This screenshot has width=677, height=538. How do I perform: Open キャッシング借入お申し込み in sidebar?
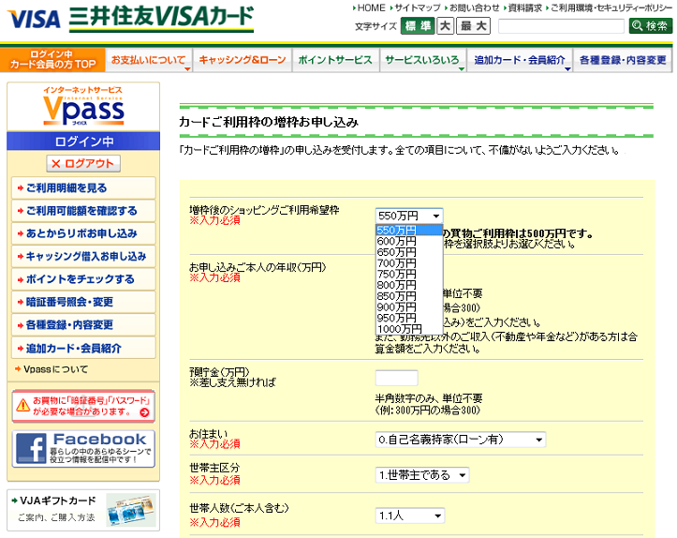click(83, 257)
